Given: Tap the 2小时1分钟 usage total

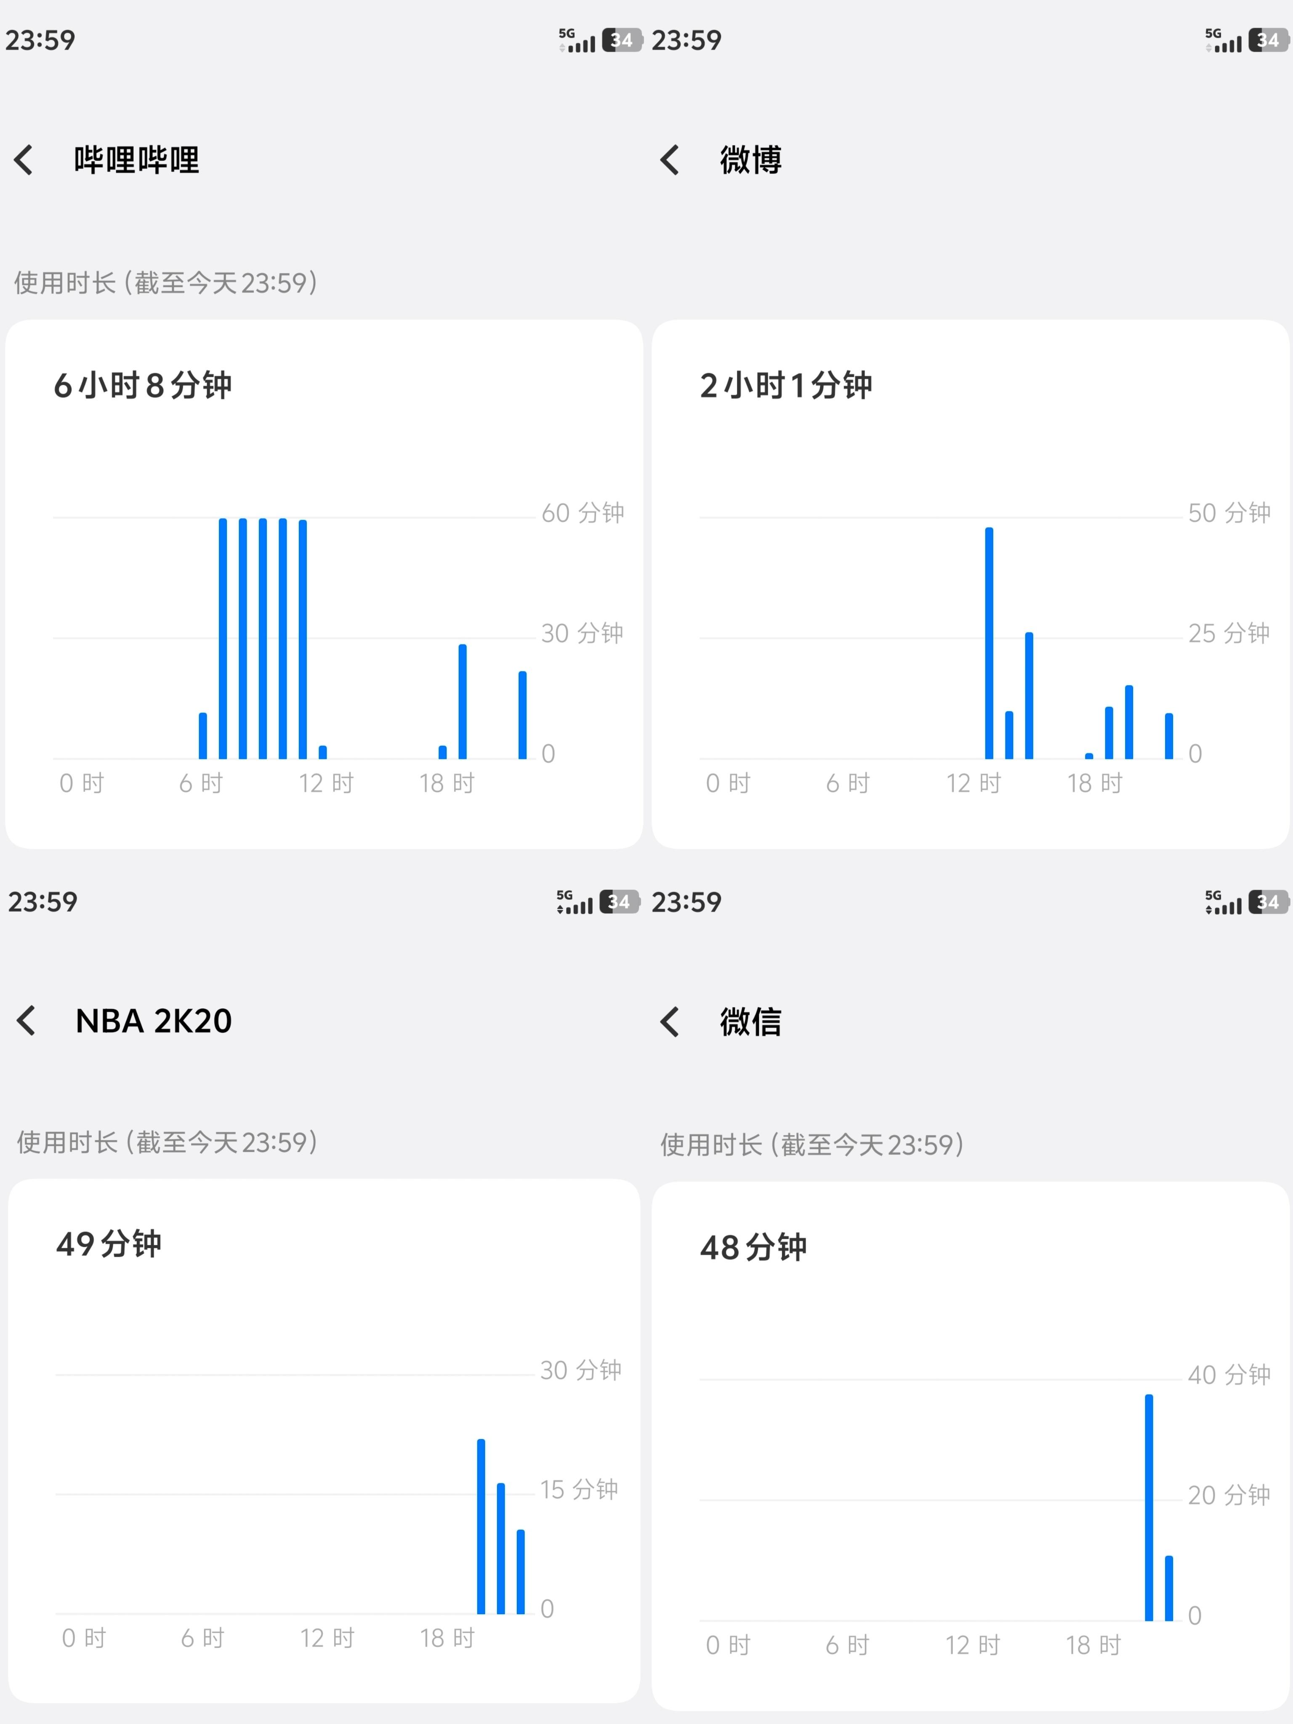Looking at the screenshot, I should point(786,385).
